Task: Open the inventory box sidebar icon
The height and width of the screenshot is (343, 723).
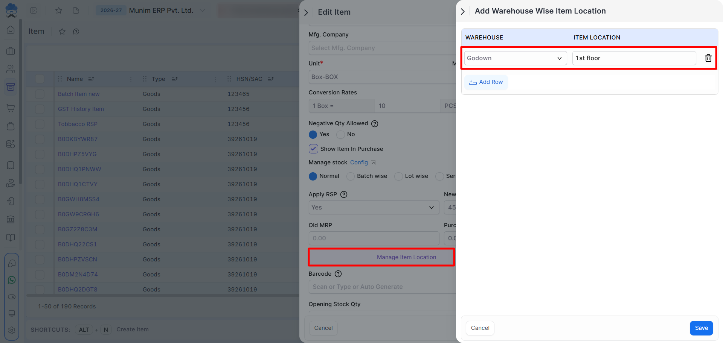Action: pos(11,87)
